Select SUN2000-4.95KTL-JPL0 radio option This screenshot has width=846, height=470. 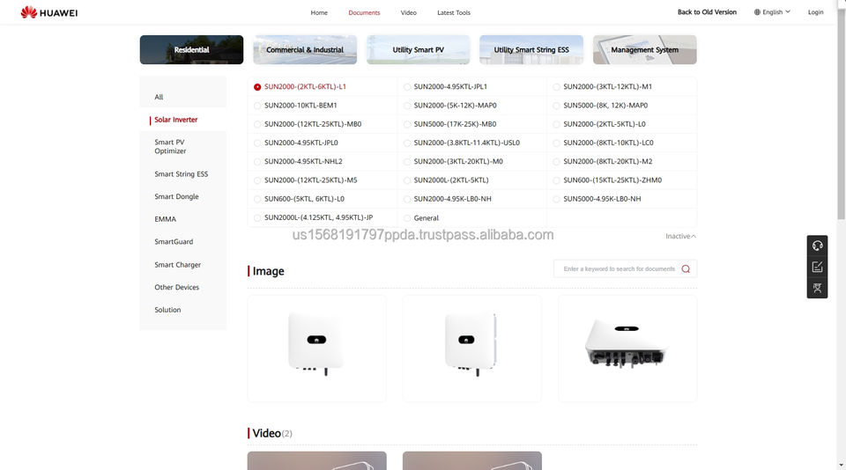(257, 143)
